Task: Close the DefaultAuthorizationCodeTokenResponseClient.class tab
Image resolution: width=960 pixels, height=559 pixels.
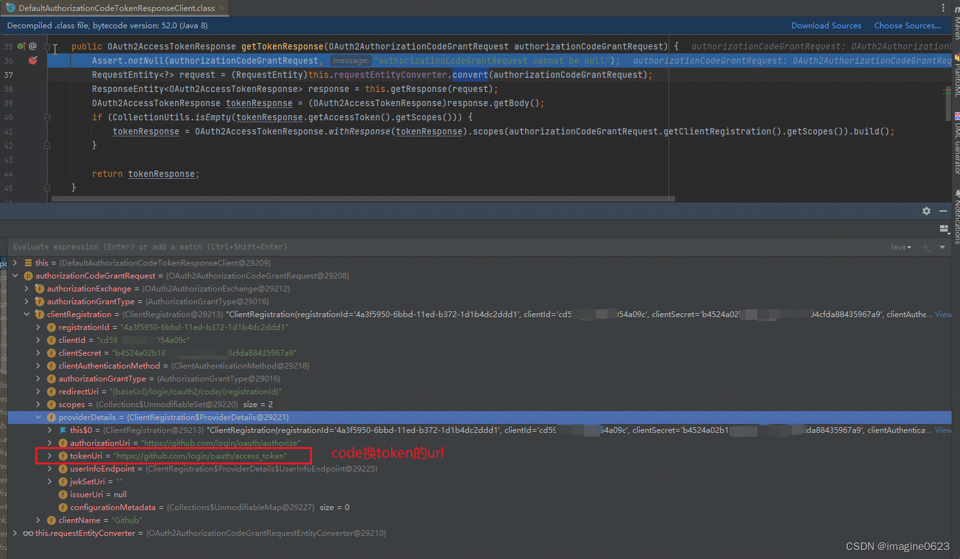Action: [x=222, y=8]
